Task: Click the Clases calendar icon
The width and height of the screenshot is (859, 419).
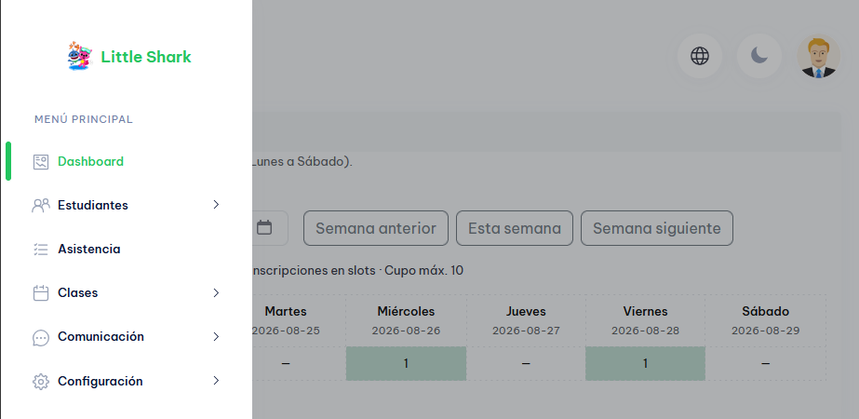Action: pos(41,293)
